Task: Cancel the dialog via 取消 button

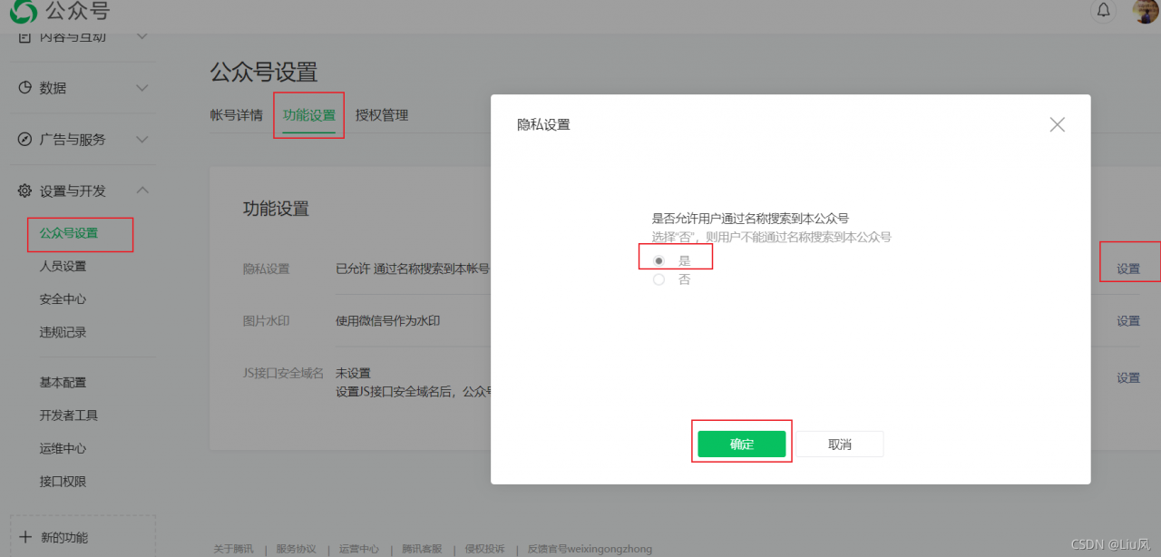Action: coord(838,443)
